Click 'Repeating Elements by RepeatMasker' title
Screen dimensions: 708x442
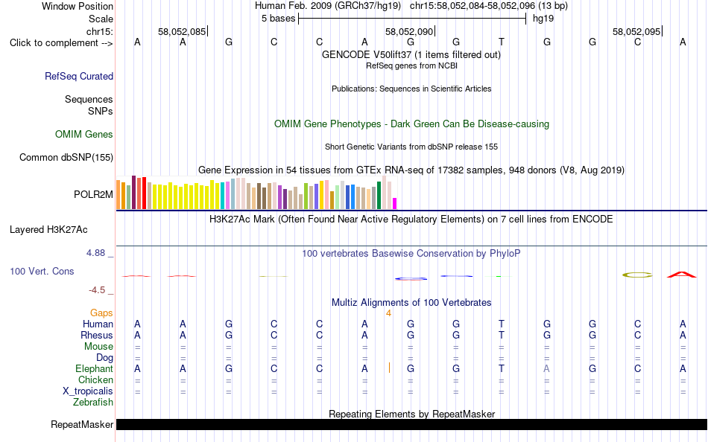(412, 414)
